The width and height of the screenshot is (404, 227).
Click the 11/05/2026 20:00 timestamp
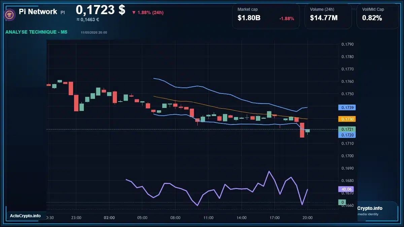tap(94, 33)
